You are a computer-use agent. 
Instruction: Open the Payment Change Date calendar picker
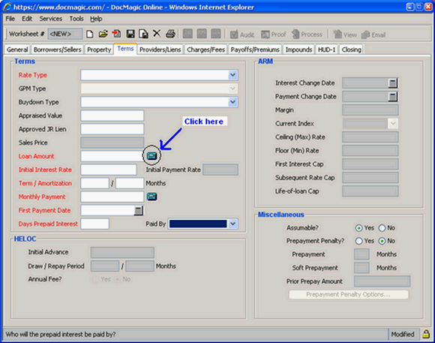392,96
